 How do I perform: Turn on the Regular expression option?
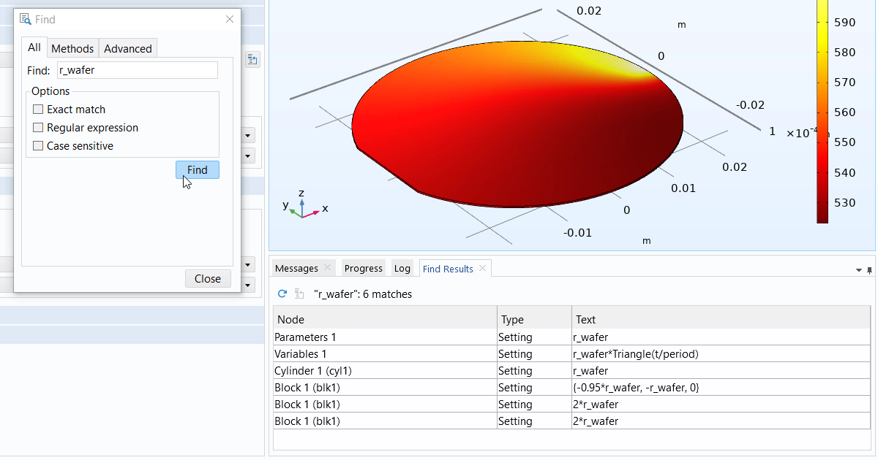pyautogui.click(x=39, y=128)
